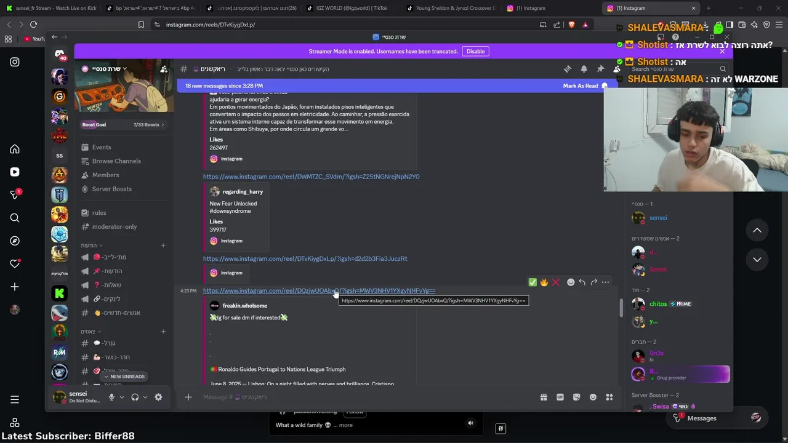This screenshot has height=443, width=788.
Task: Open hovered Instagram reel link DQzjwUOAbxQ
Action: pos(319,291)
